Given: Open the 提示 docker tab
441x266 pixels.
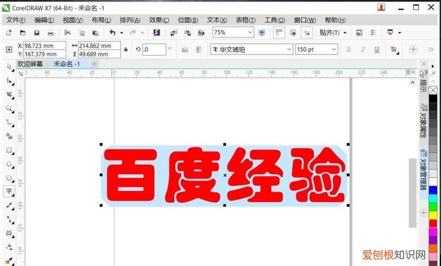Looking at the screenshot, I should (x=423, y=81).
